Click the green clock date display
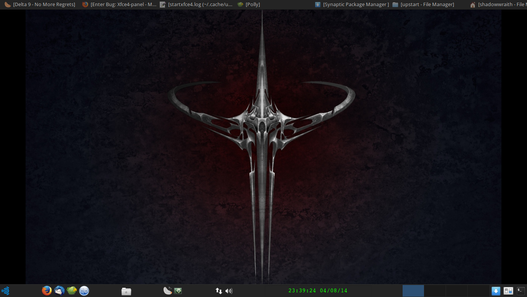527x297 pixels. pyautogui.click(x=318, y=291)
